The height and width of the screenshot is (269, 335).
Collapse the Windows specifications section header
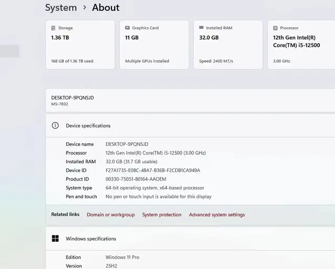(191, 239)
